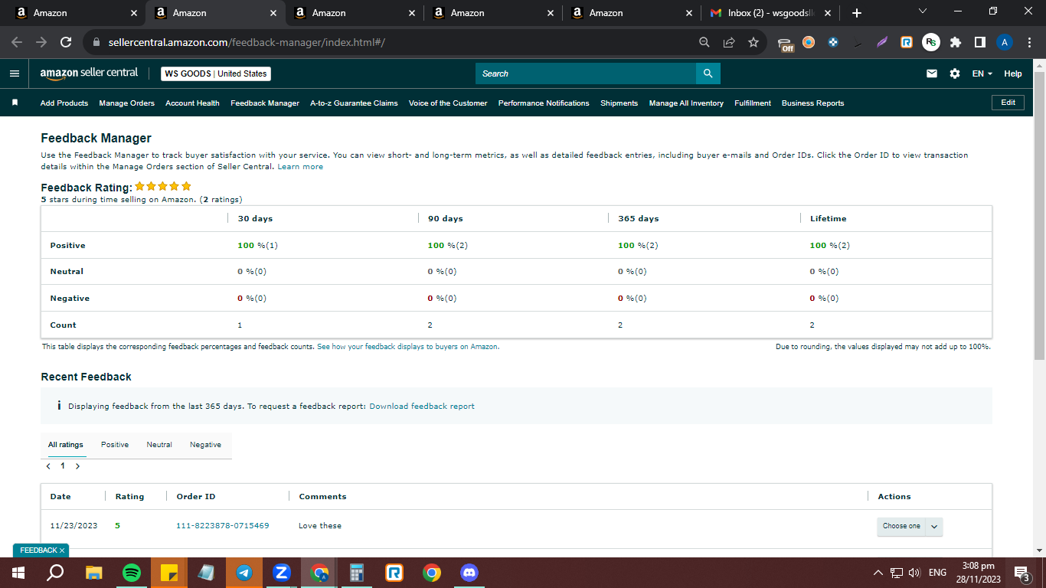Open the messages envelope icon

coord(932,73)
